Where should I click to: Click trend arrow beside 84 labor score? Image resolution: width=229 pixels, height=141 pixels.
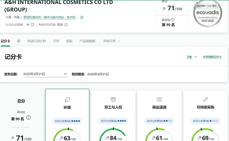pyautogui.click(x=107, y=138)
